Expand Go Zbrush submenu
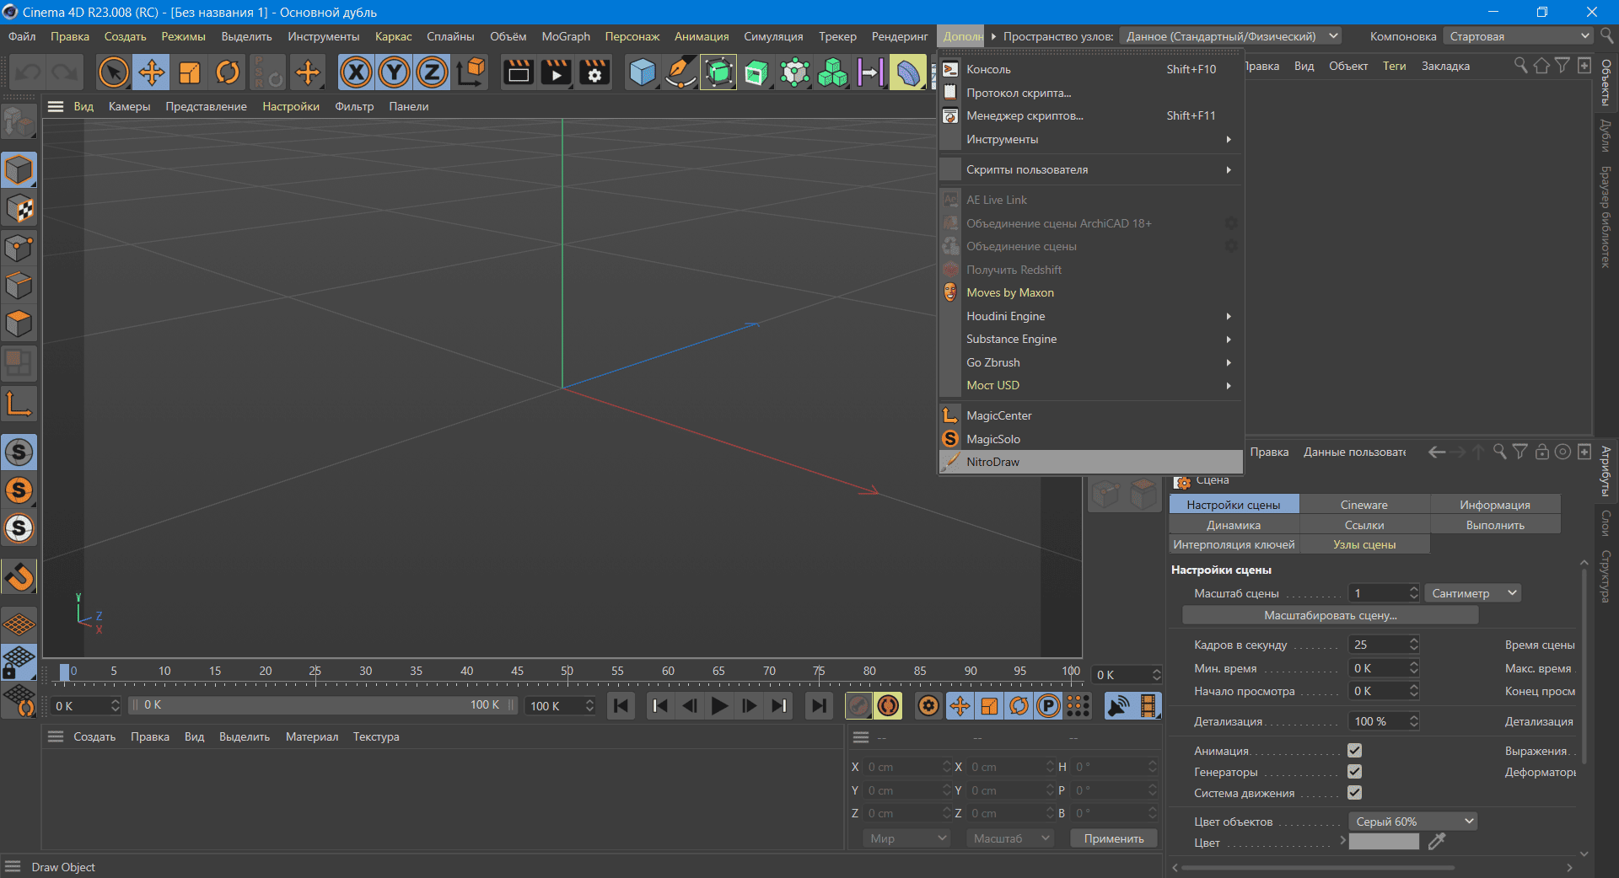 click(x=1091, y=362)
